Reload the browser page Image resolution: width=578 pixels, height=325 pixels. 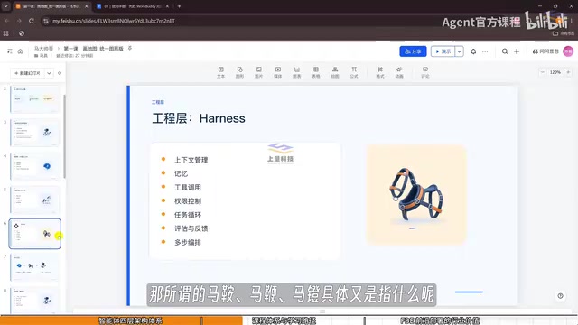[32, 21]
